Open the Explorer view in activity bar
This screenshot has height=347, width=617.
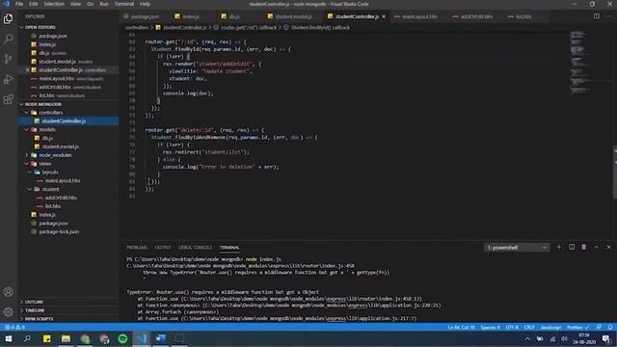8,18
